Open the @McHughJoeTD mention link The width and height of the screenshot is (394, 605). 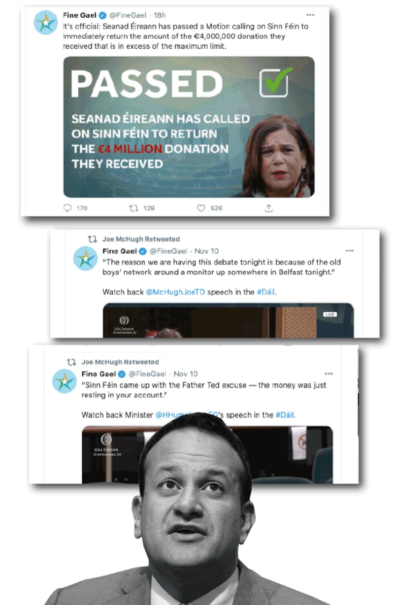coord(175,292)
